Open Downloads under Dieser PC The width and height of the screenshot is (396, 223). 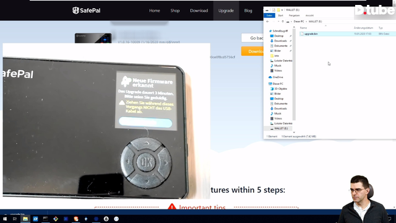tap(278, 108)
